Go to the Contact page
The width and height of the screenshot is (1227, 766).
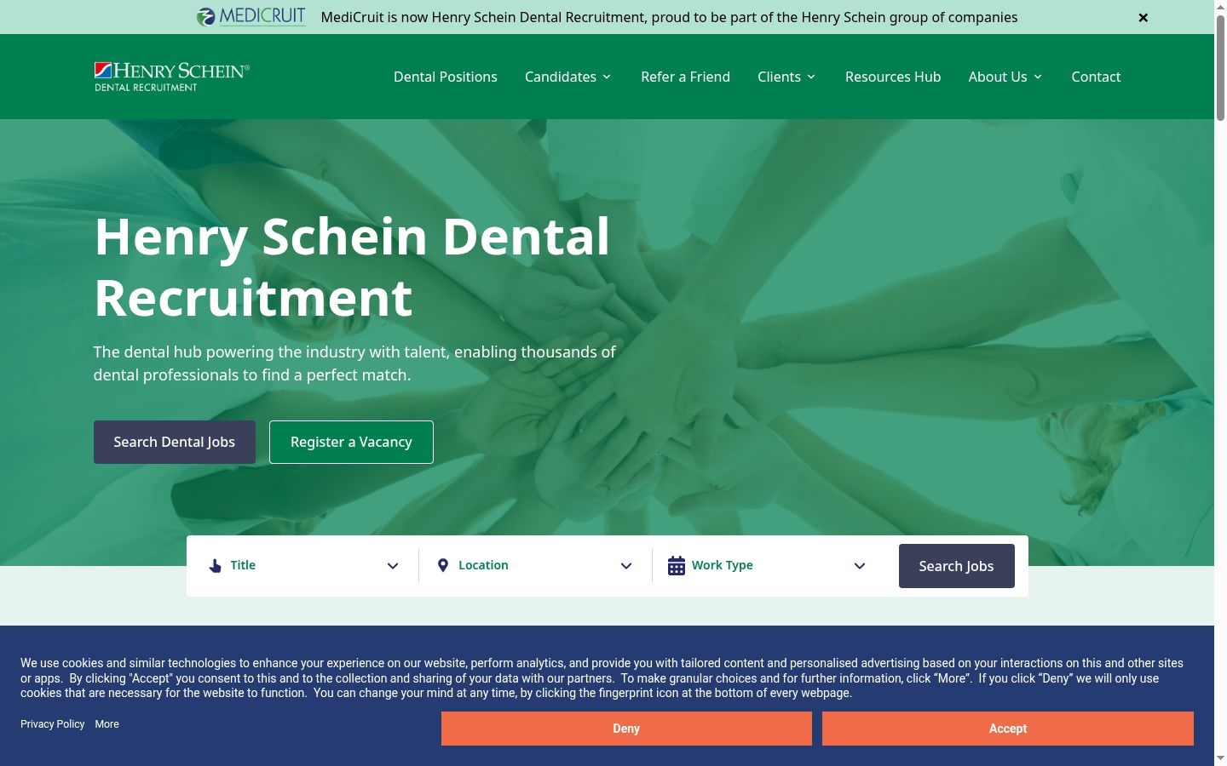1096,77
